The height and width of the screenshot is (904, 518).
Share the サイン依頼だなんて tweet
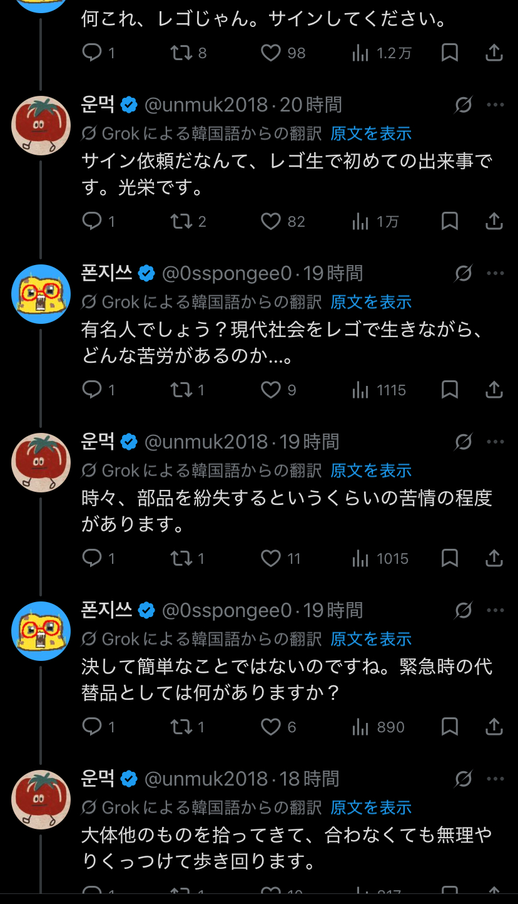(494, 221)
